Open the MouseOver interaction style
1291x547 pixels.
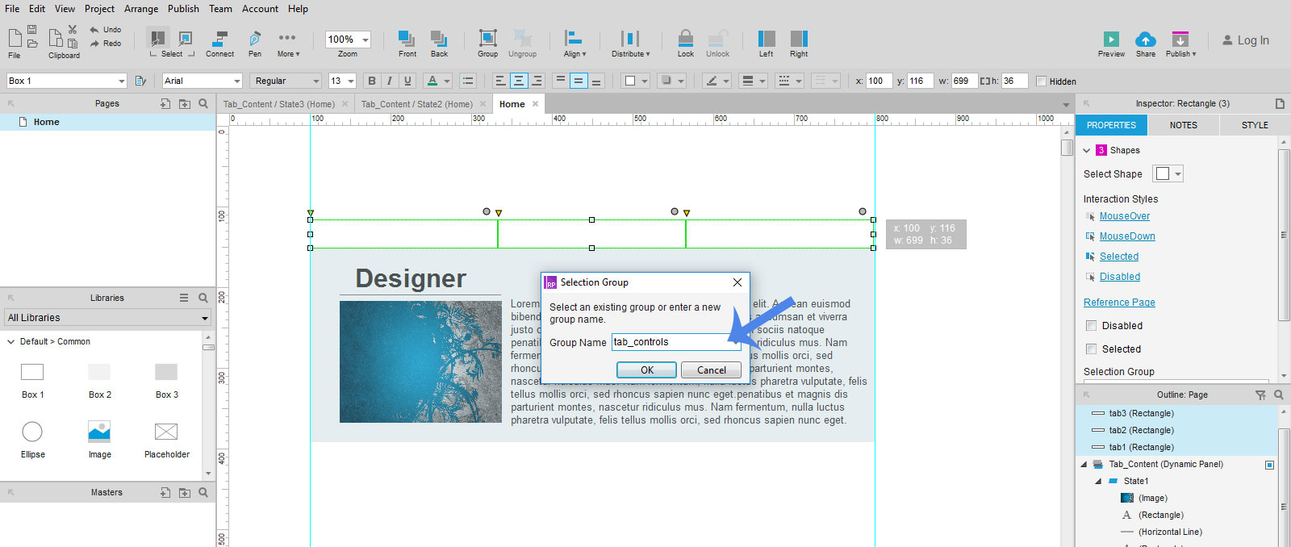tap(1125, 216)
